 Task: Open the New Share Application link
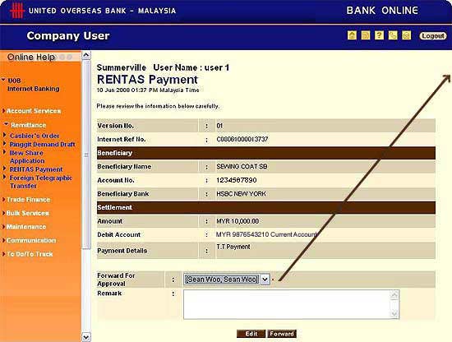click(27, 157)
